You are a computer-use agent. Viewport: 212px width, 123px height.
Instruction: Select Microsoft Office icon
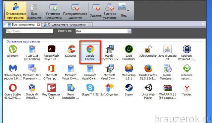point(51,68)
